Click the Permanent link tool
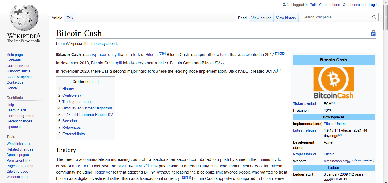This screenshot has width=388, height=183. [18, 161]
